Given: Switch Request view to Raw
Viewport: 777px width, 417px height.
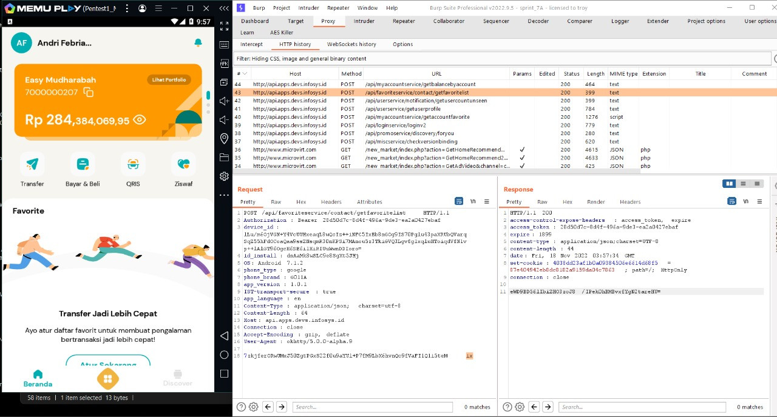Looking at the screenshot, I should click(x=276, y=202).
